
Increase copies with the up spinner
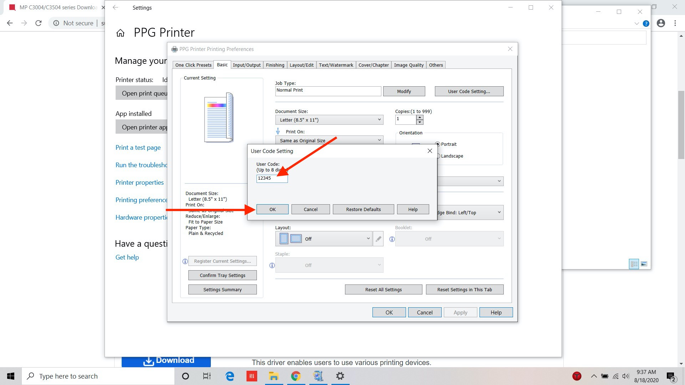pos(420,117)
